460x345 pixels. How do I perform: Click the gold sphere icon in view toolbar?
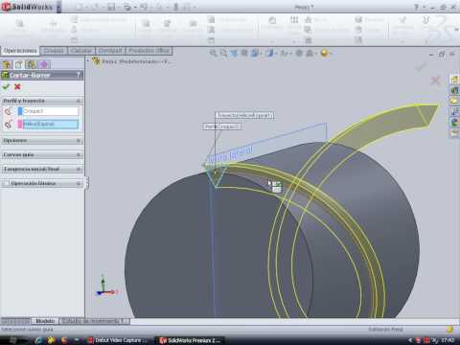pos(324,53)
